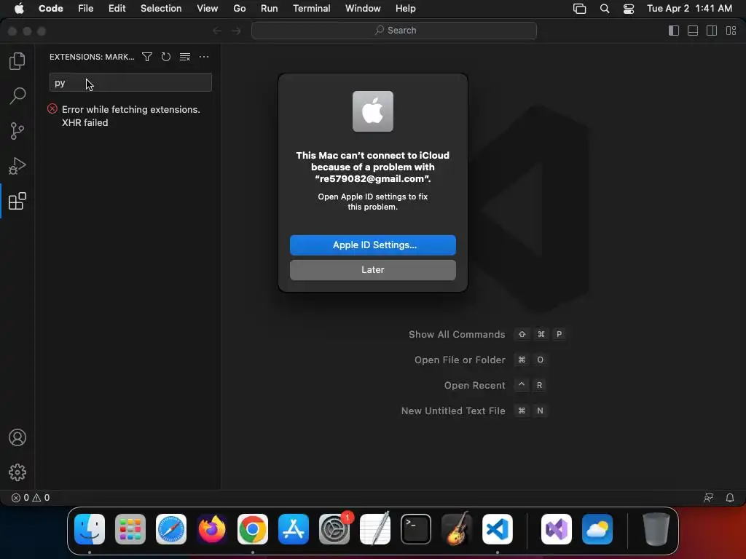The width and height of the screenshot is (746, 559).
Task: Click the extensions search box containing py
Action: click(130, 83)
